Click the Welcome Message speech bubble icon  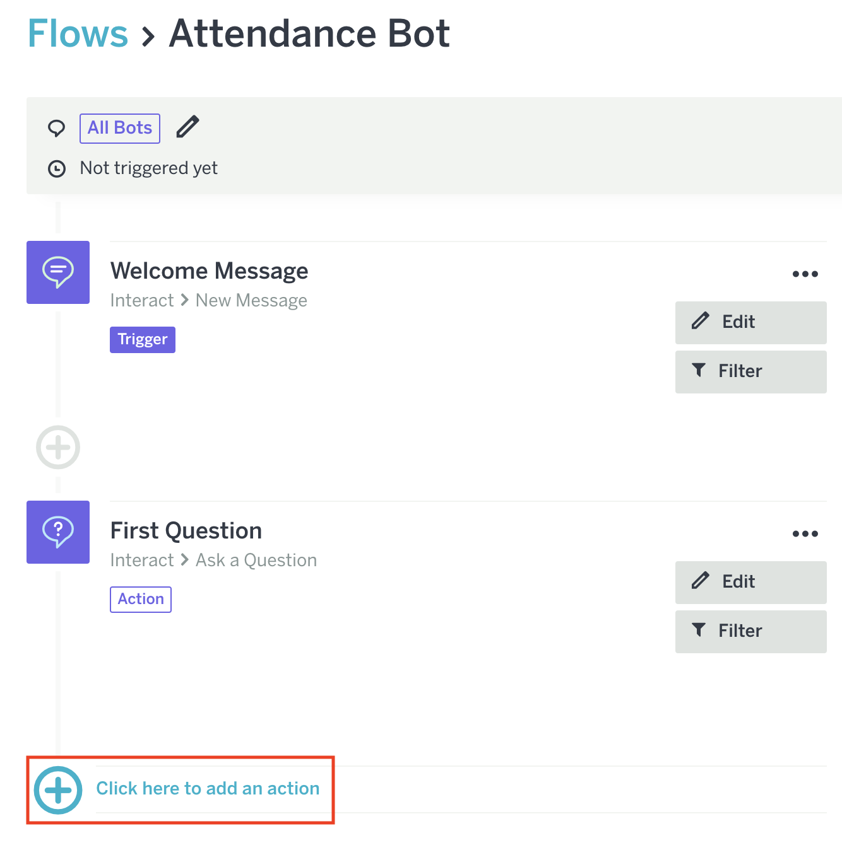click(x=58, y=272)
